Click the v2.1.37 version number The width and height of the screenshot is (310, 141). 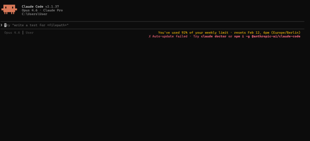click(x=52, y=7)
